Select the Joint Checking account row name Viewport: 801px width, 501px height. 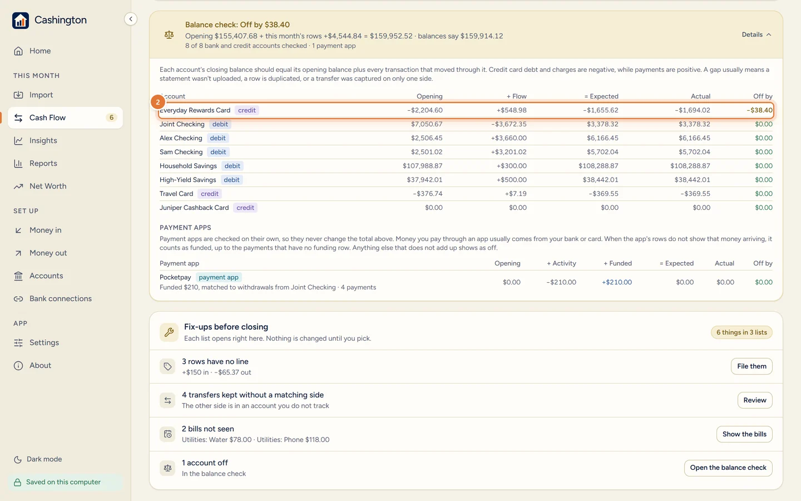click(182, 124)
